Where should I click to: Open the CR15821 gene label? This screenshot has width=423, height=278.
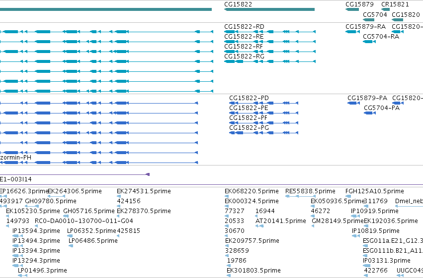pyautogui.click(x=395, y=4)
